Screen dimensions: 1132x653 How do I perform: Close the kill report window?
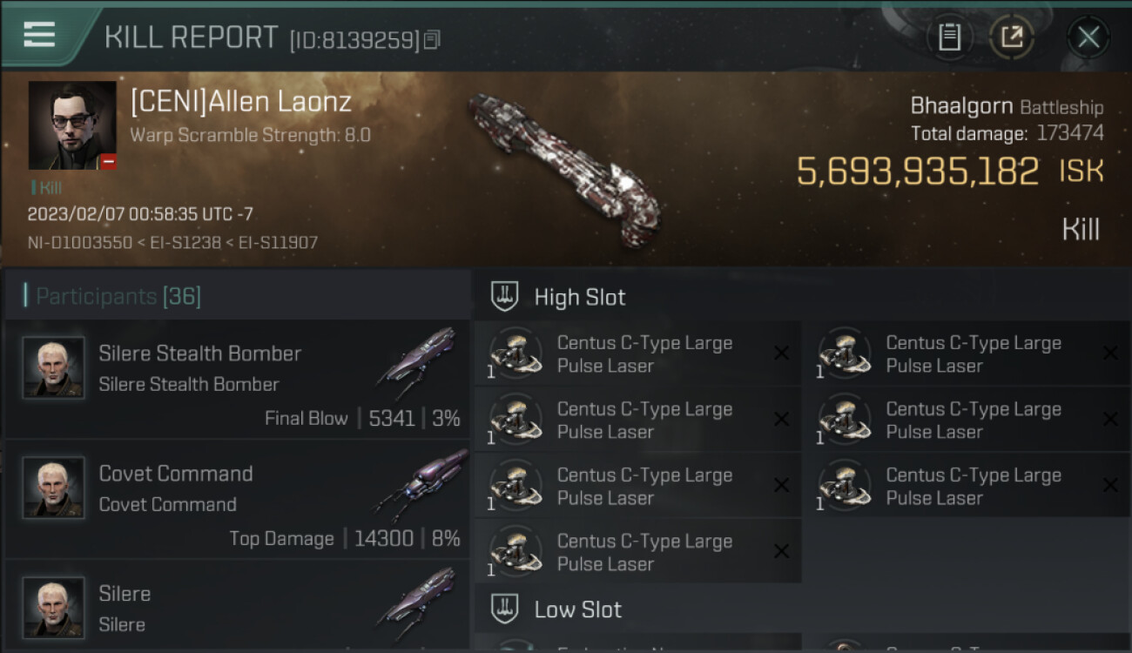[1088, 37]
